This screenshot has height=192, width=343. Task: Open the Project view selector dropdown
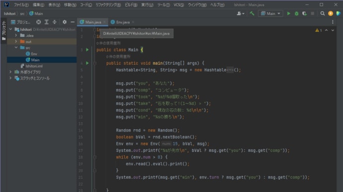coord(21,22)
